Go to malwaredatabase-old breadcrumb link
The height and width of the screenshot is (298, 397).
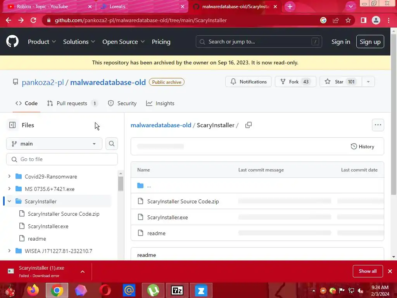pyautogui.click(x=161, y=125)
